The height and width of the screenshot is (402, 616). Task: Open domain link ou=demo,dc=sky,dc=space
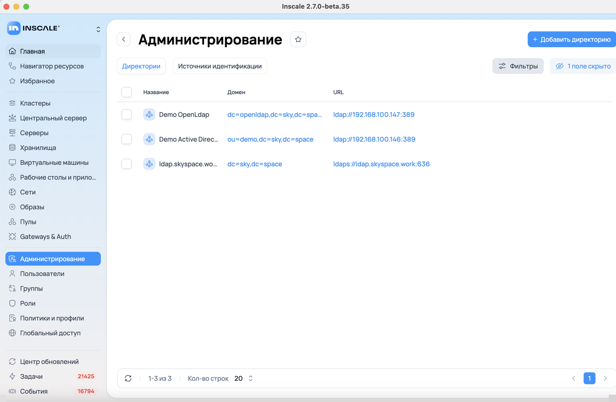[x=270, y=139]
